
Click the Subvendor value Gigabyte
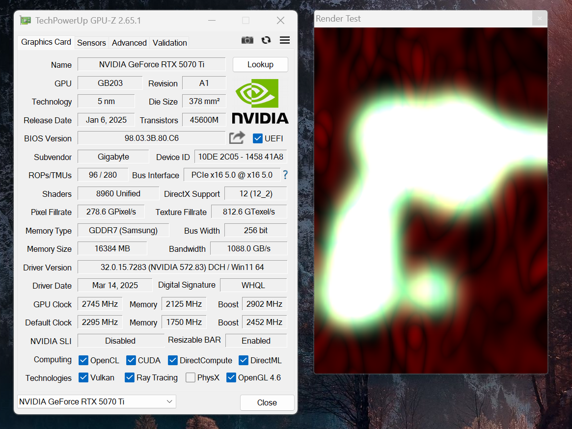point(113,157)
